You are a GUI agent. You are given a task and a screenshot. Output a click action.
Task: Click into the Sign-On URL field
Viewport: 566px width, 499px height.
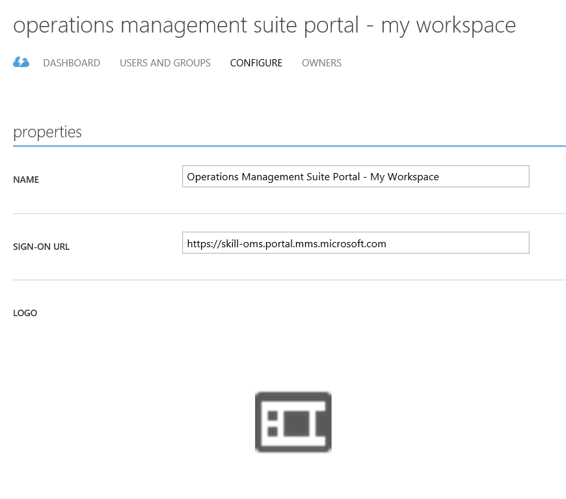pyautogui.click(x=356, y=243)
